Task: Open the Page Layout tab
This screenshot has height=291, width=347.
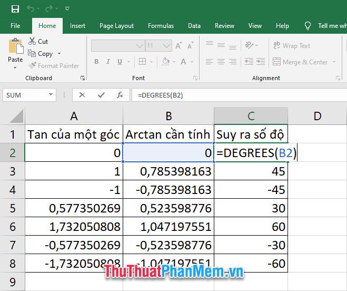Action: (116, 26)
